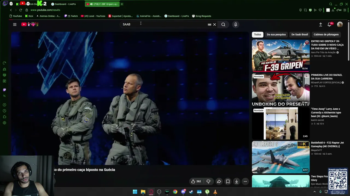Viewport: 350px width, 196px height.
Task: Open the Kick bookmark
Action: pyautogui.click(x=29, y=16)
